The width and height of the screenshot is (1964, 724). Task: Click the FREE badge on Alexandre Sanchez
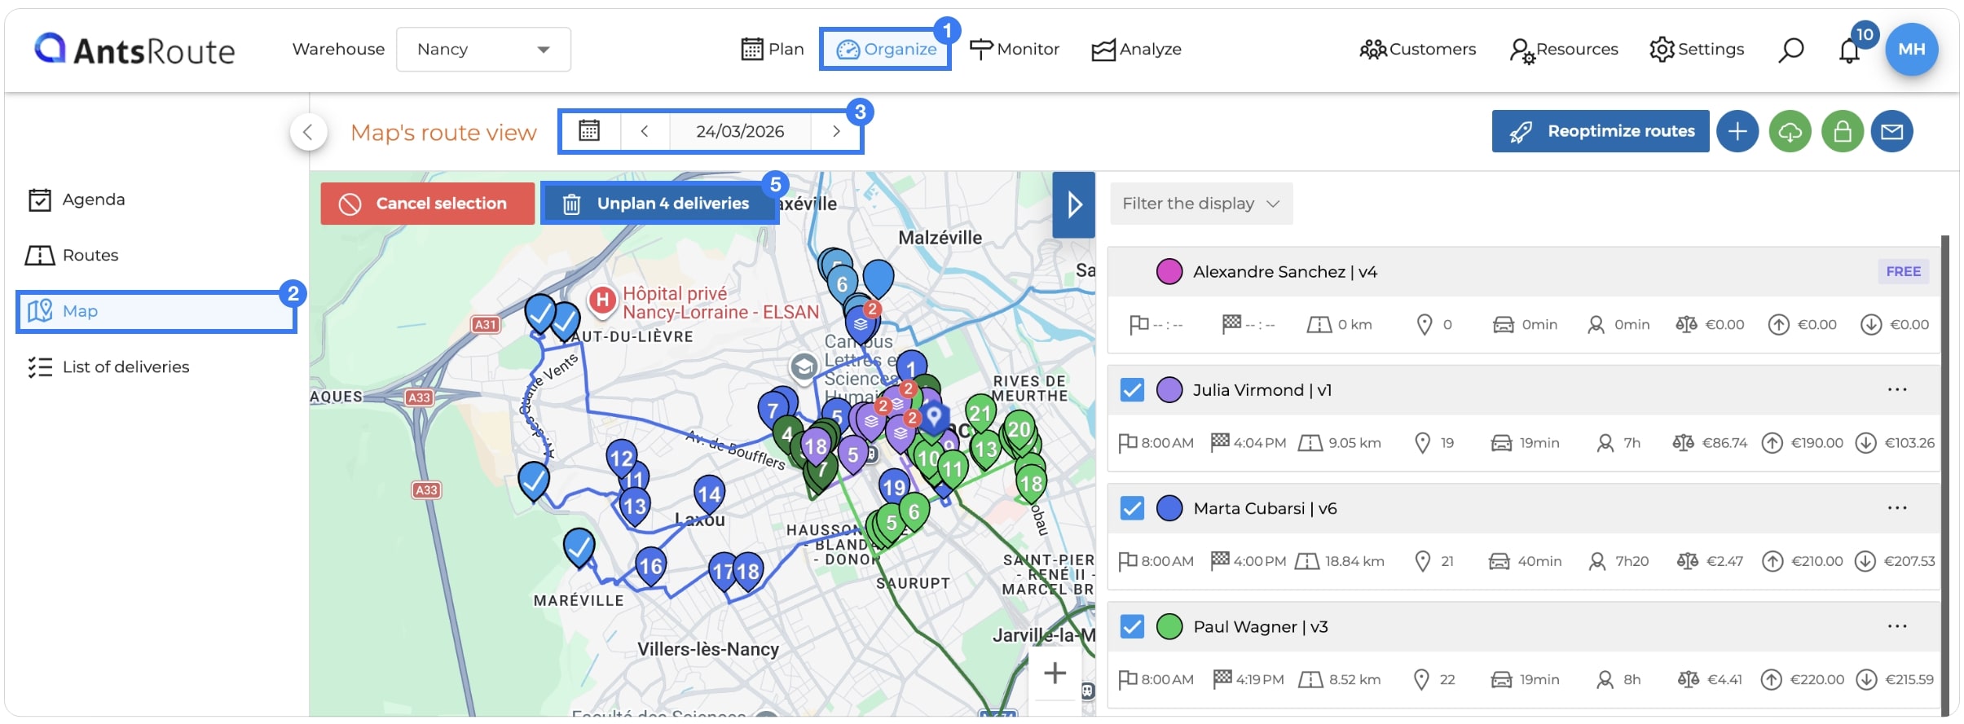click(1903, 271)
